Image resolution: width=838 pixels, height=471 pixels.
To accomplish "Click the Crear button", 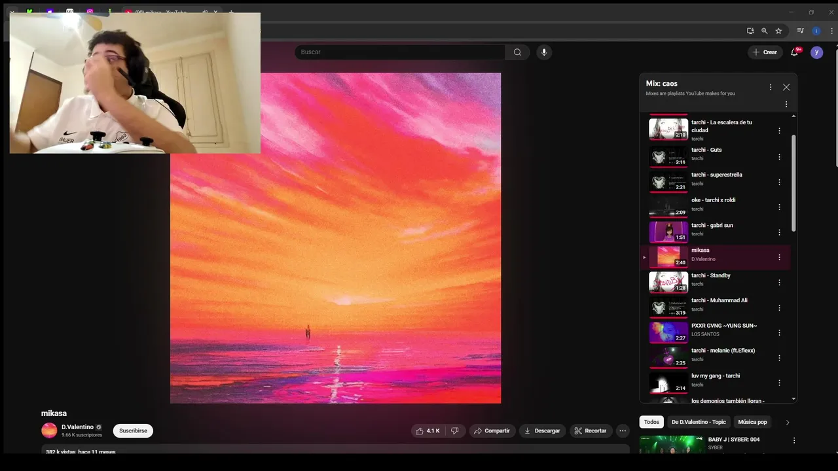I will point(765,52).
